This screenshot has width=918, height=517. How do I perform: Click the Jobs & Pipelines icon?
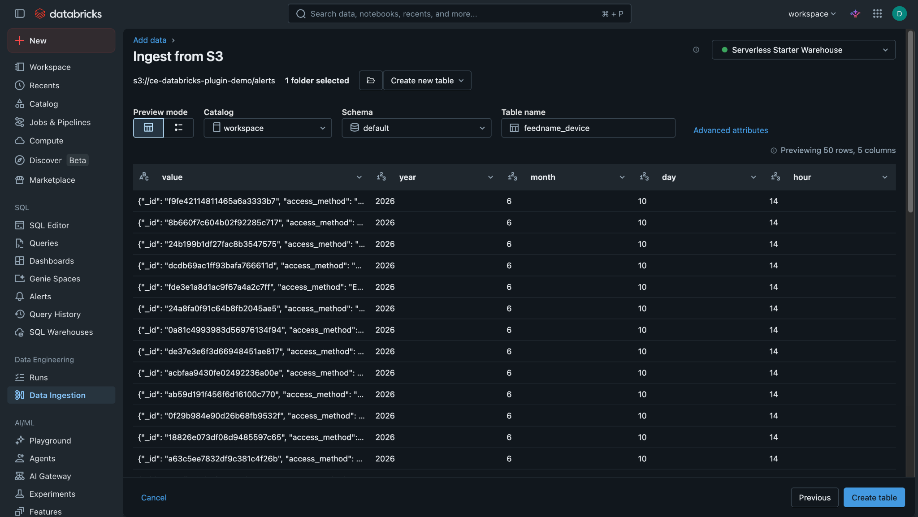point(20,122)
